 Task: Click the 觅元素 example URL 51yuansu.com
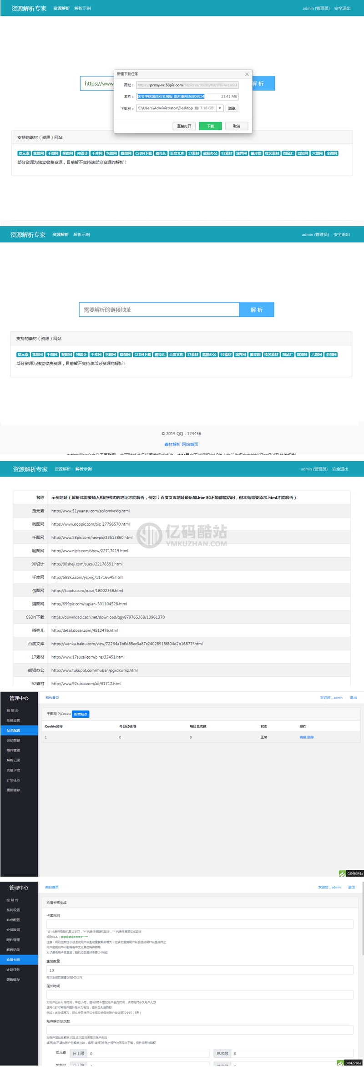click(x=91, y=511)
